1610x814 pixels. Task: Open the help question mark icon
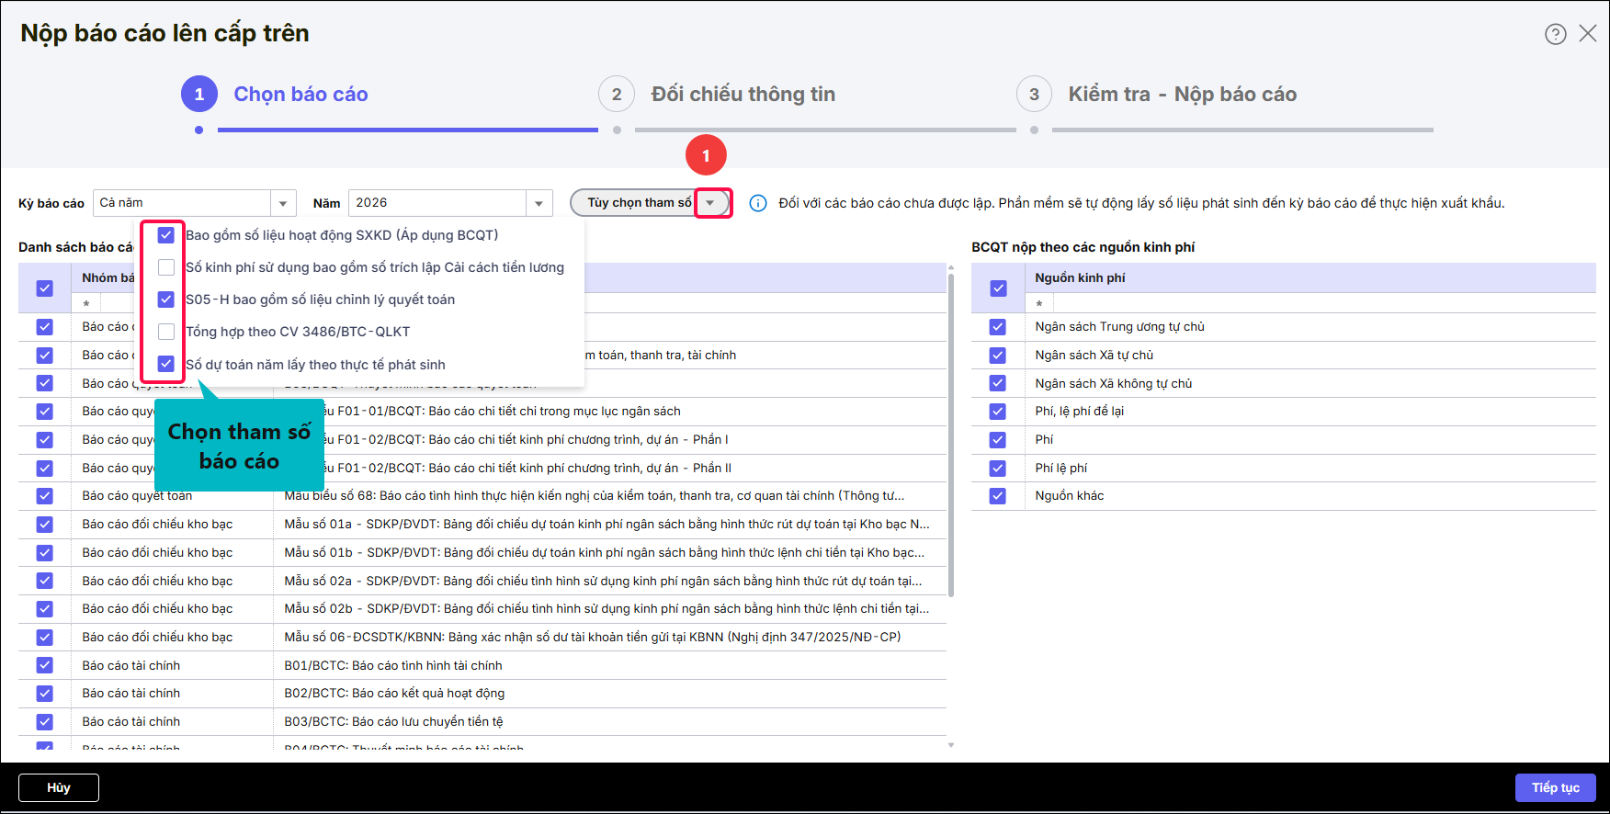point(1555,34)
